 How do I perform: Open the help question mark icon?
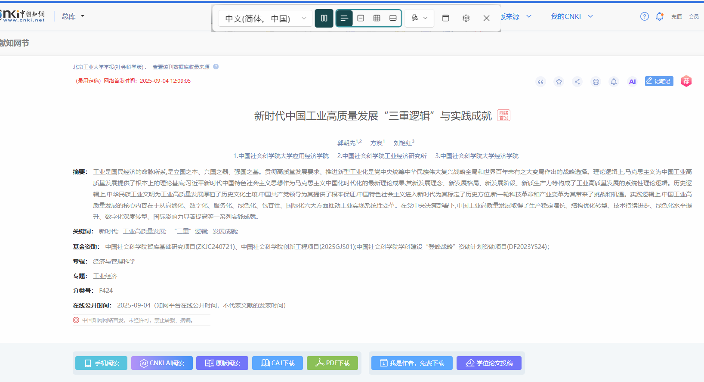click(x=644, y=16)
